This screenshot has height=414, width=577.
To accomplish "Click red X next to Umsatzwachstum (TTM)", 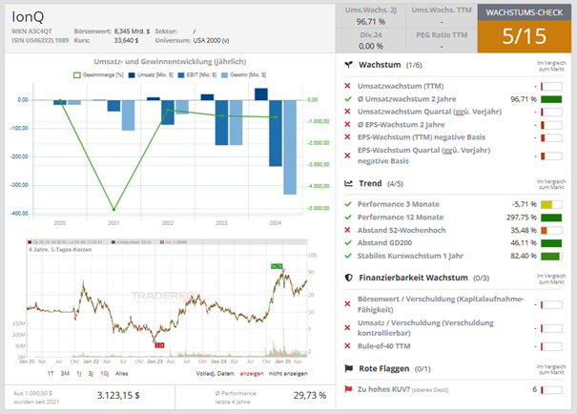I will tap(347, 86).
